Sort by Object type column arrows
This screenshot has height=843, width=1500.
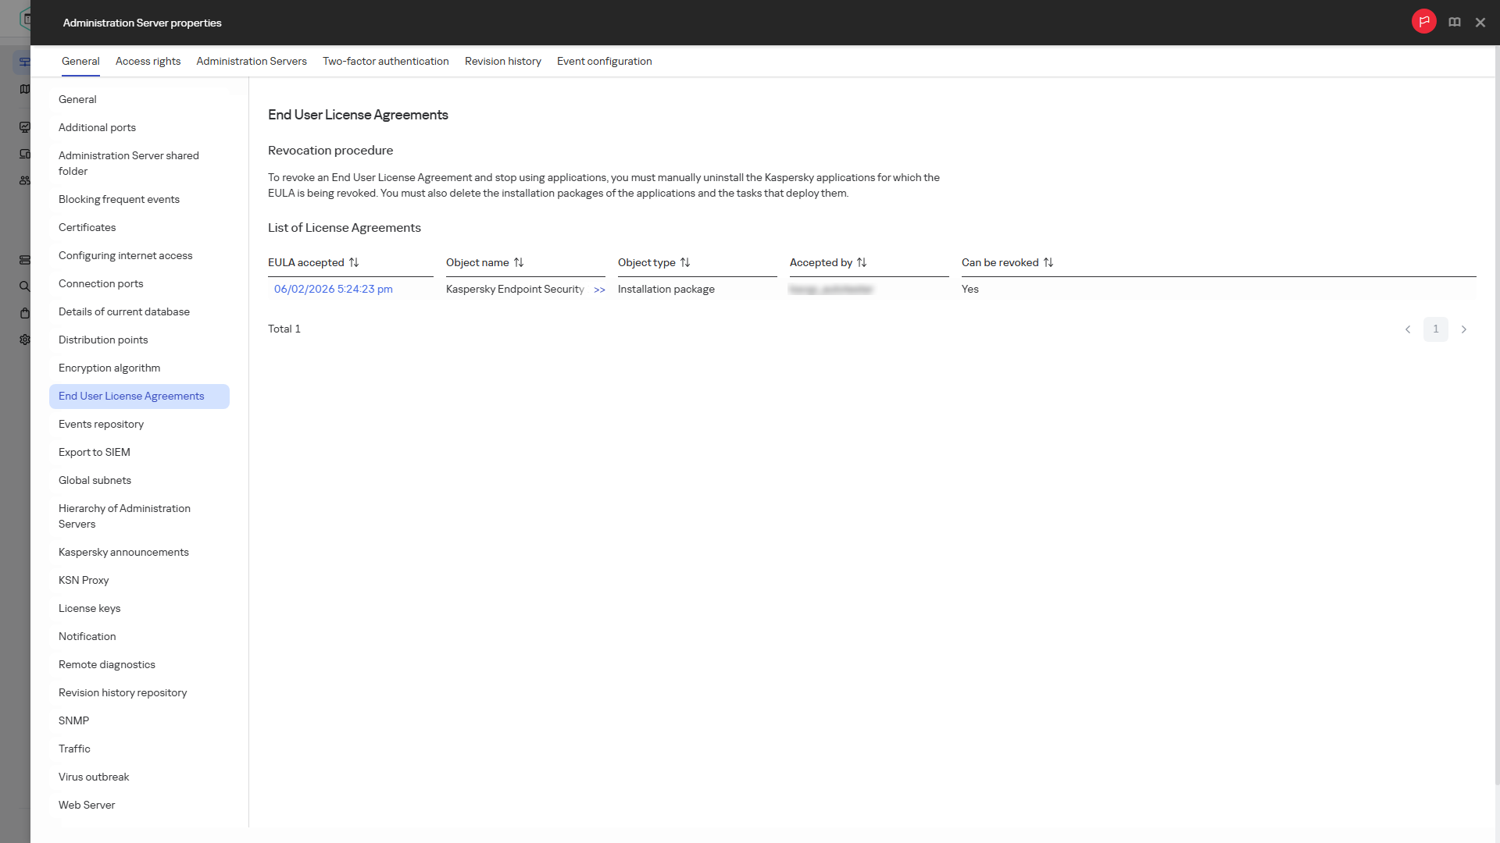tap(685, 263)
